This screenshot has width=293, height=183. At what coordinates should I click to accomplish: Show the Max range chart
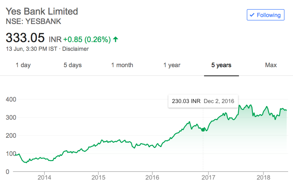[x=271, y=65]
